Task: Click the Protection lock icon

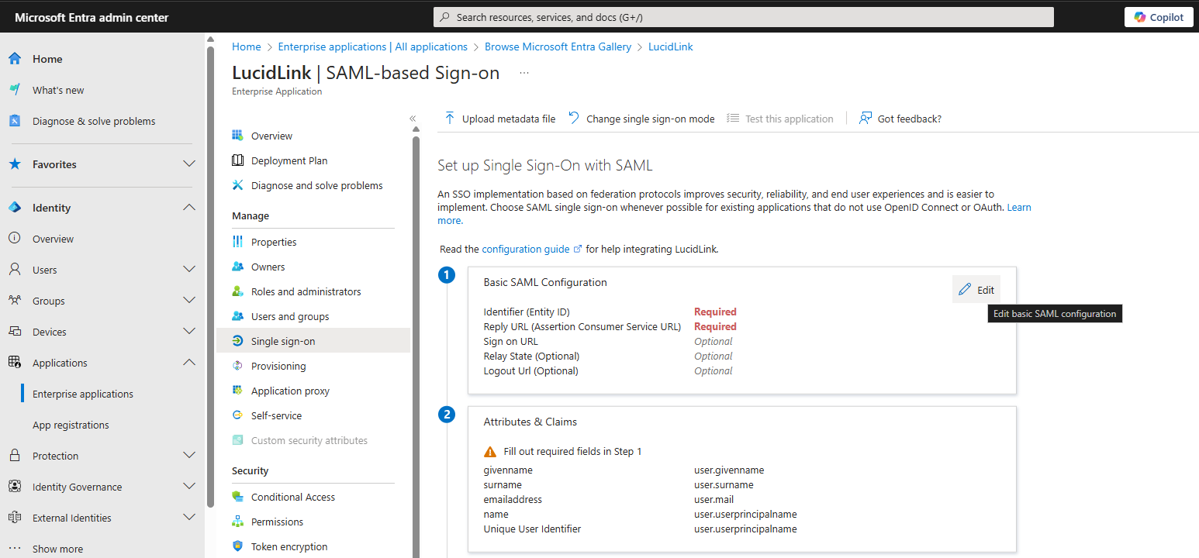Action: pyautogui.click(x=15, y=456)
